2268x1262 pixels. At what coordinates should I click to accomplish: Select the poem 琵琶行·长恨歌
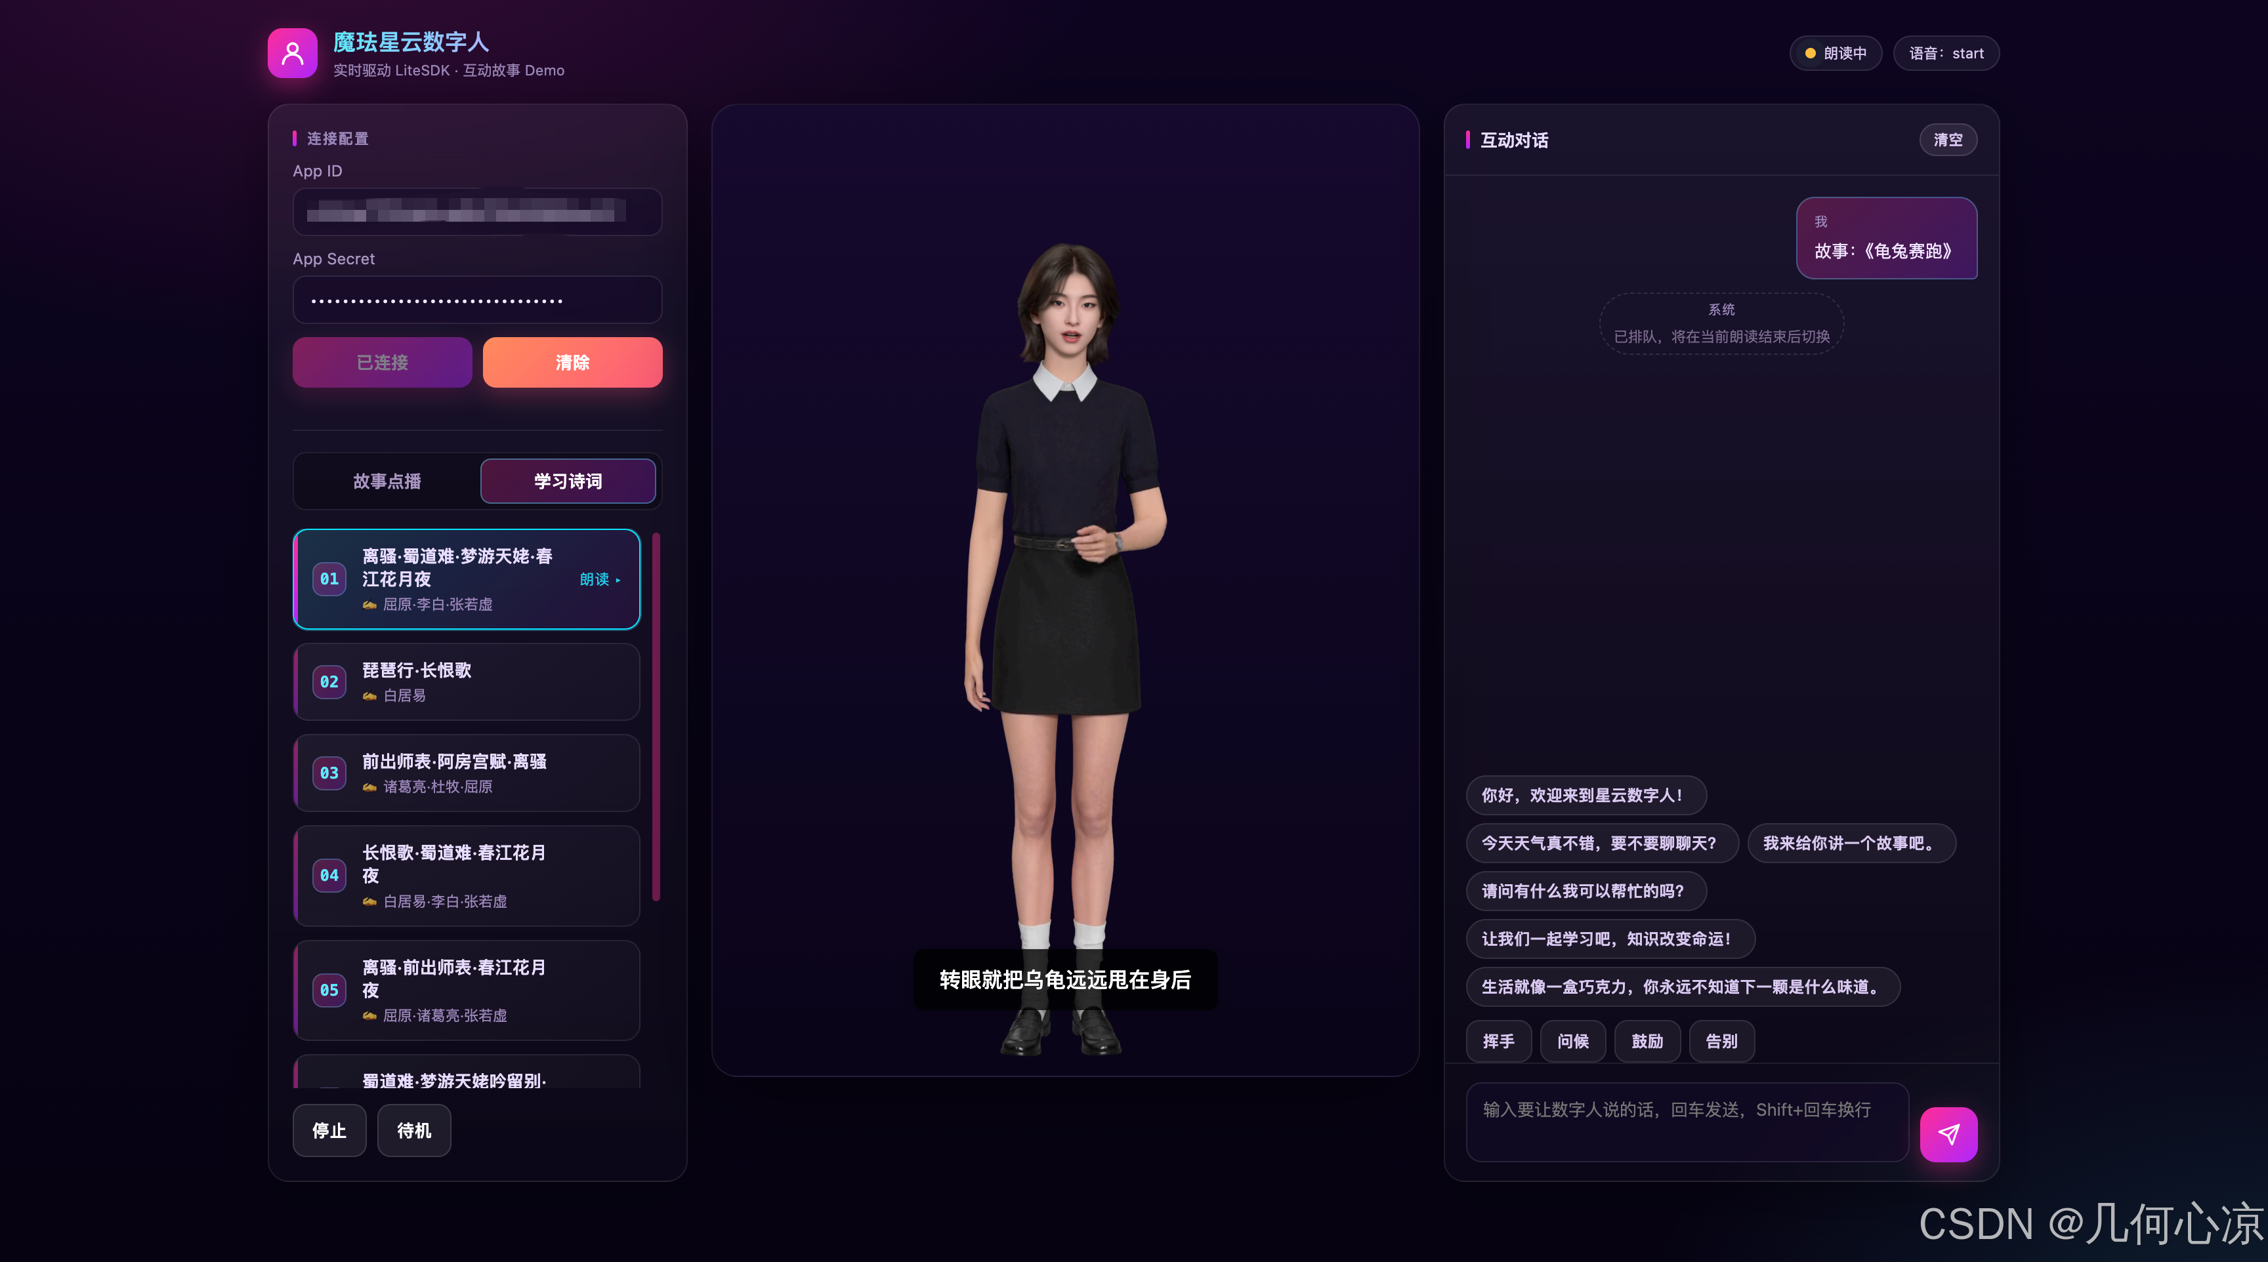(467, 682)
